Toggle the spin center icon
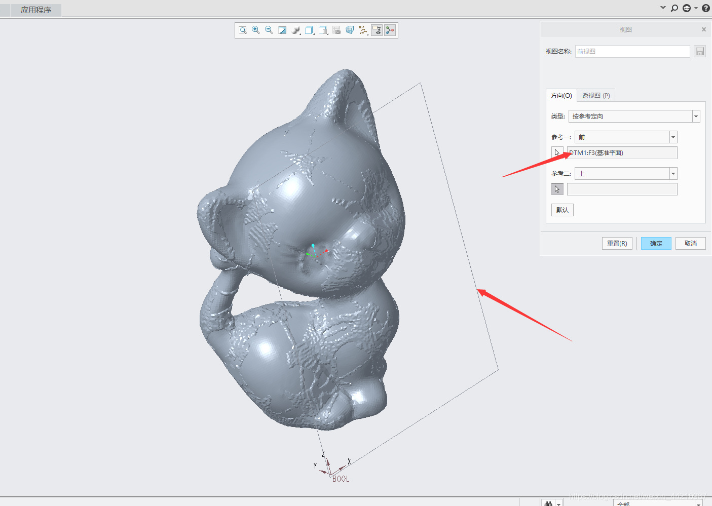The height and width of the screenshot is (506, 712). [390, 30]
